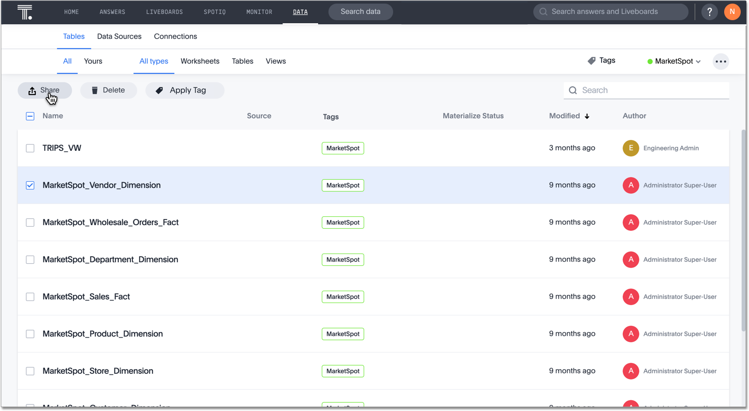Click the ThoughtSpot logo icon
Image resolution: width=749 pixels, height=411 pixels.
click(24, 12)
